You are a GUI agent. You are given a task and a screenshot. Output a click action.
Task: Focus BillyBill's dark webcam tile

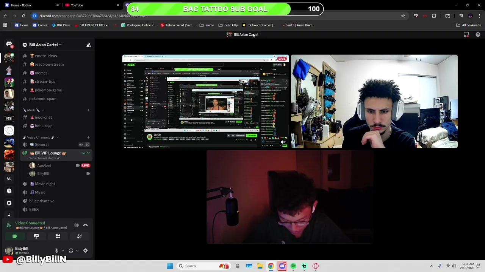[x=290, y=197]
